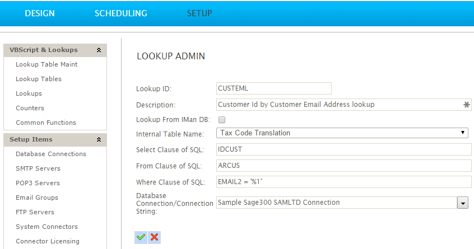Click the Lookup ID input field
Viewport: 474px width, 249px height.
(274, 88)
